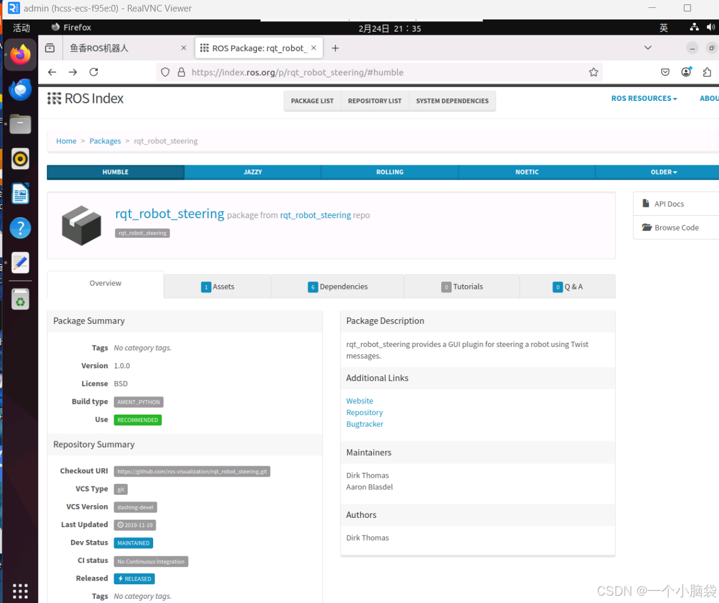Open the Tutorials tab
719x603 pixels.
tap(462, 286)
